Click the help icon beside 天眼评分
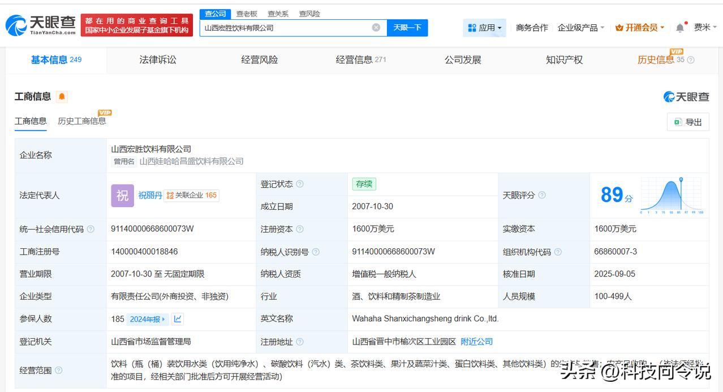Image resolution: width=723 pixels, height=392 pixels. click(542, 195)
